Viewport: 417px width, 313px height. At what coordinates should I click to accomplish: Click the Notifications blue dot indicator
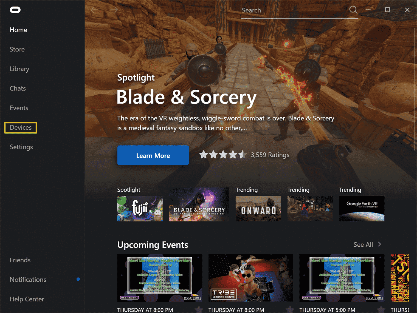[78, 279]
